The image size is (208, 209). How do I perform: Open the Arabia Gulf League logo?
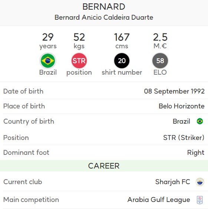pyautogui.click(x=200, y=200)
